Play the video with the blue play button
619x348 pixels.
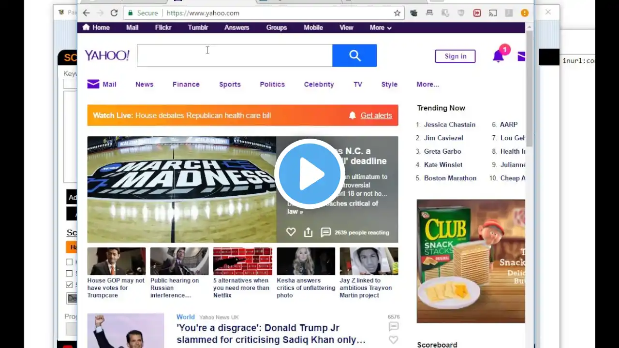point(309,174)
